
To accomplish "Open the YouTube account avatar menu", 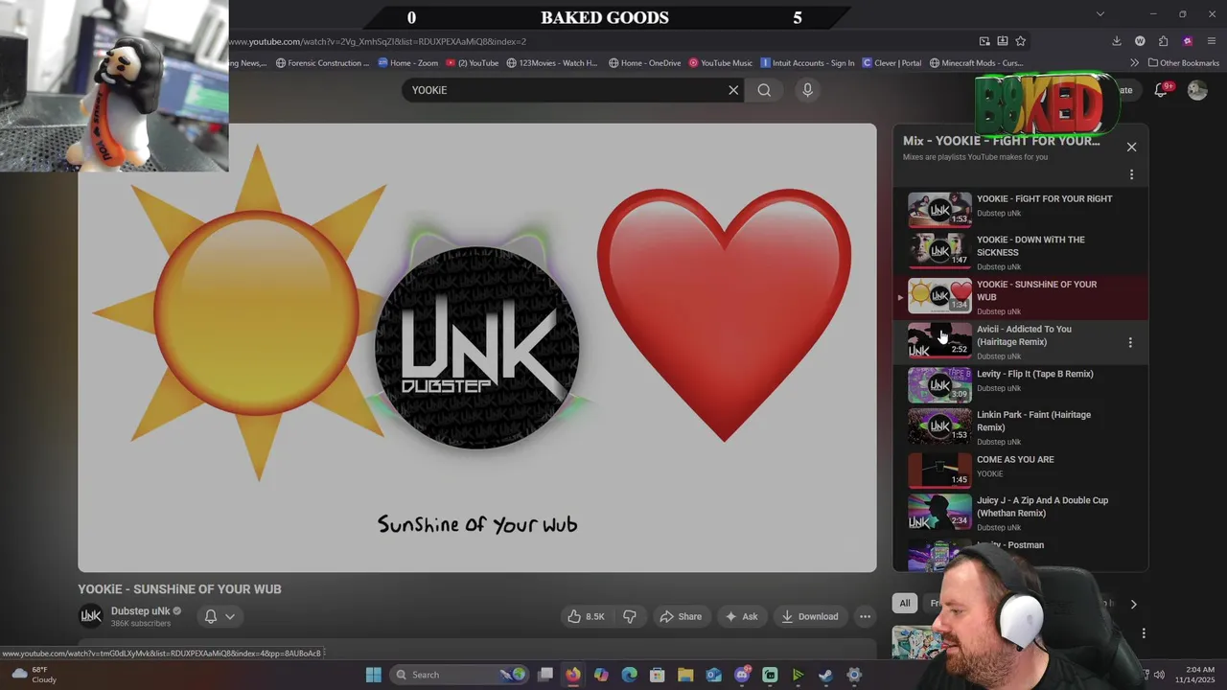I will pyautogui.click(x=1197, y=90).
